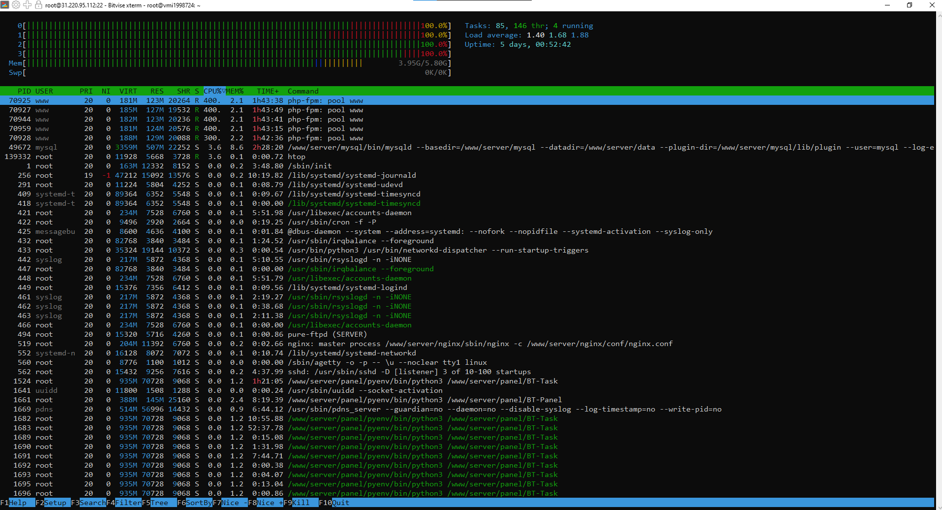The width and height of the screenshot is (942, 510).
Task: Click the padlock icon in title bar
Action: pyautogui.click(x=38, y=5)
